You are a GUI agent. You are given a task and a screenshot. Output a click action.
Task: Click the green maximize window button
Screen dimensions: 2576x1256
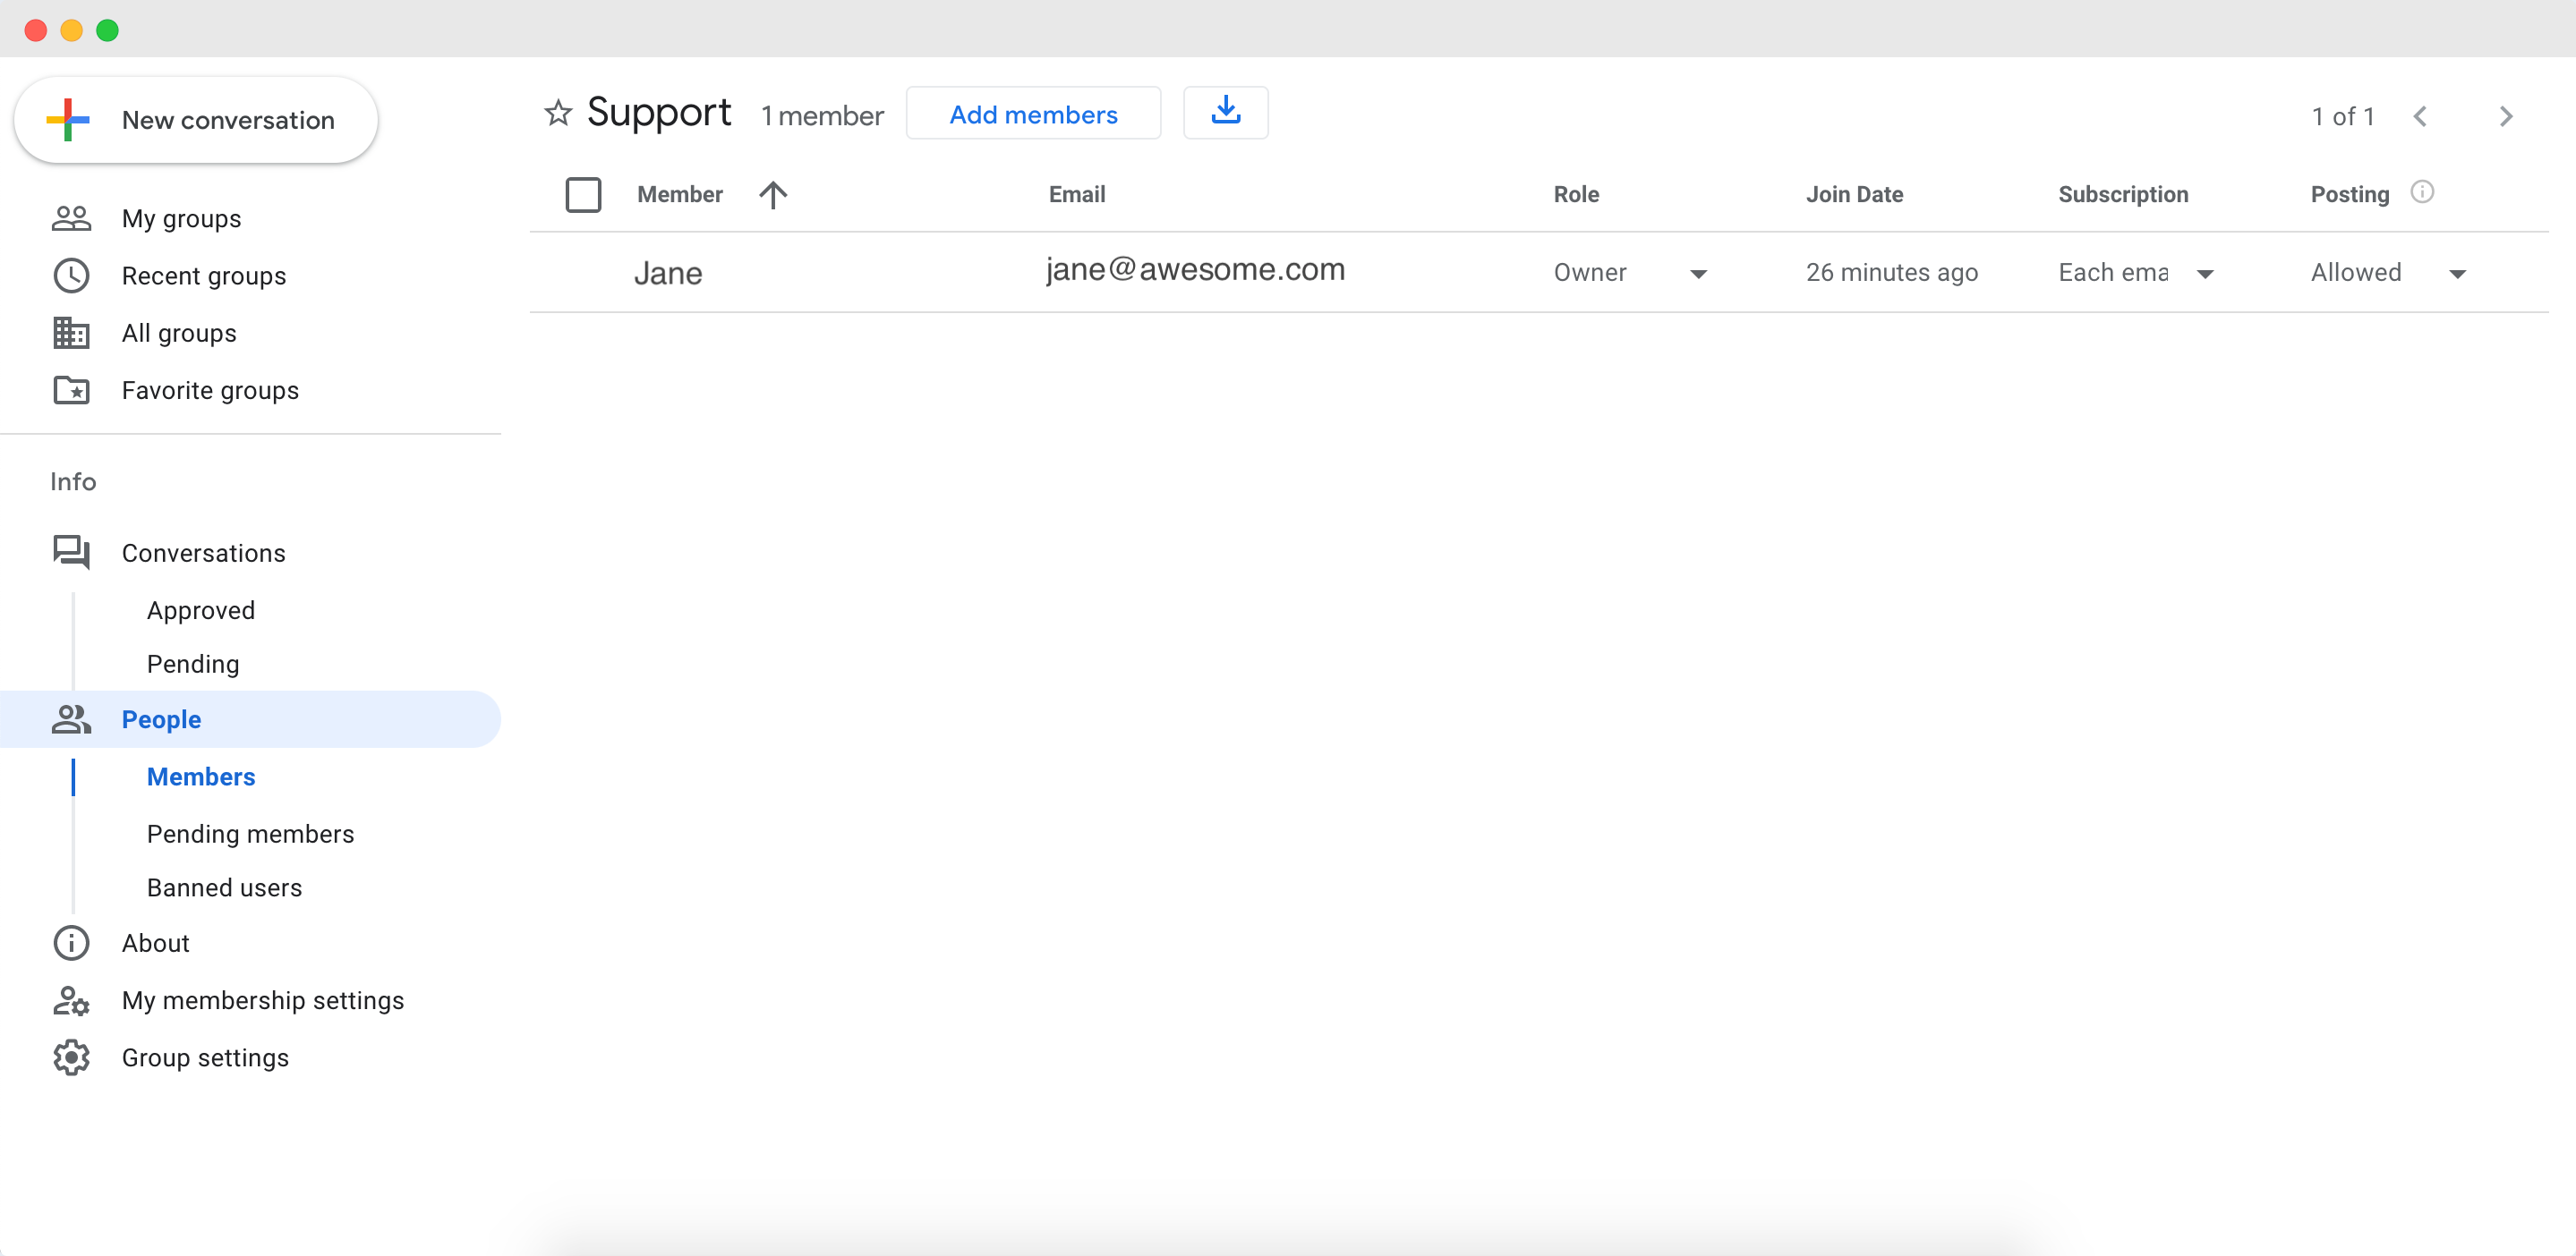click(x=108, y=30)
